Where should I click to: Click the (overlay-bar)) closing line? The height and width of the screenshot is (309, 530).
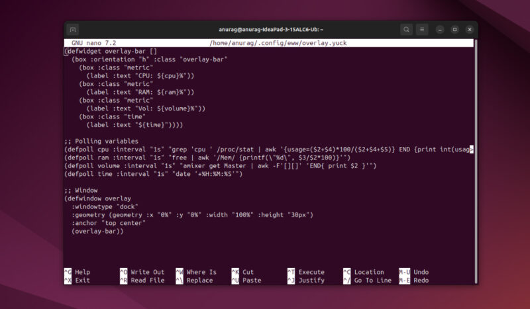pos(97,232)
